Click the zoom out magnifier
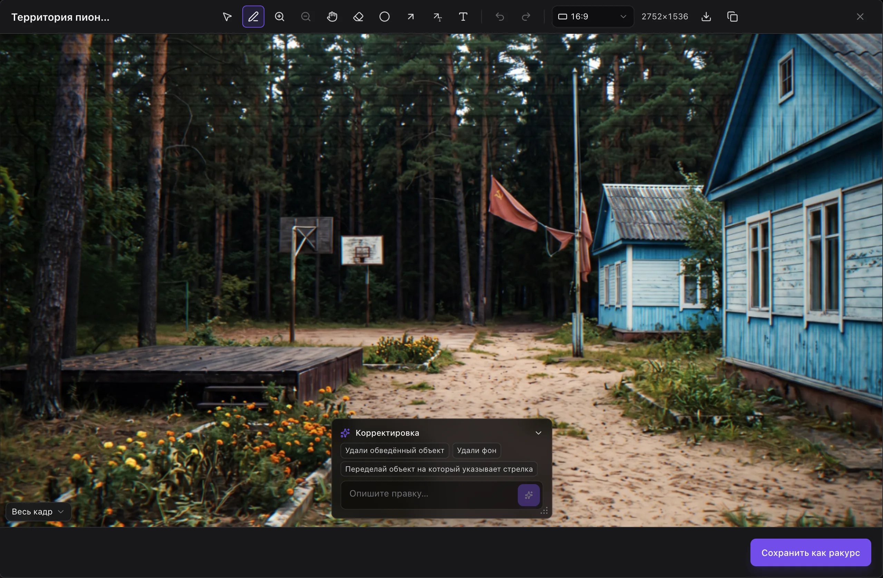This screenshot has width=883, height=578. 306,17
